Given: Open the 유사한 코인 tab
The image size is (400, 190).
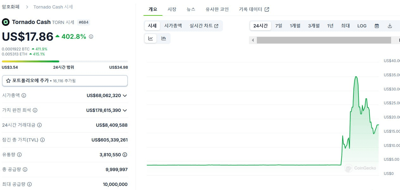Looking at the screenshot, I should point(217,9).
